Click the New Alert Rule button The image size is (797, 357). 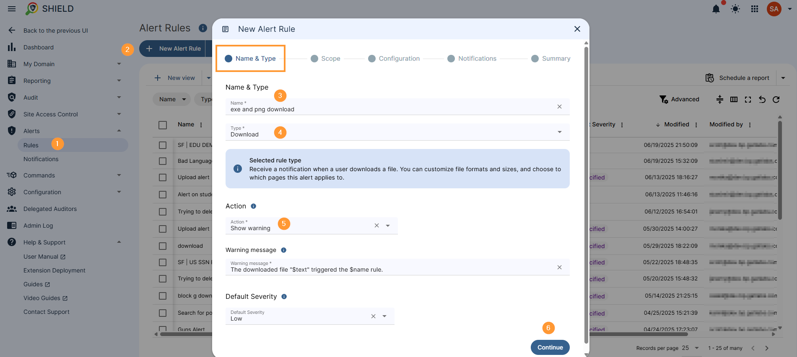[x=172, y=49]
